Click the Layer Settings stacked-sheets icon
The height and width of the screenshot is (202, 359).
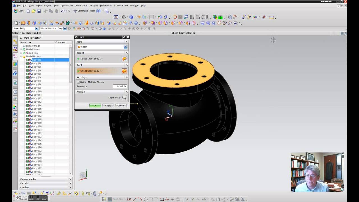click(230, 17)
